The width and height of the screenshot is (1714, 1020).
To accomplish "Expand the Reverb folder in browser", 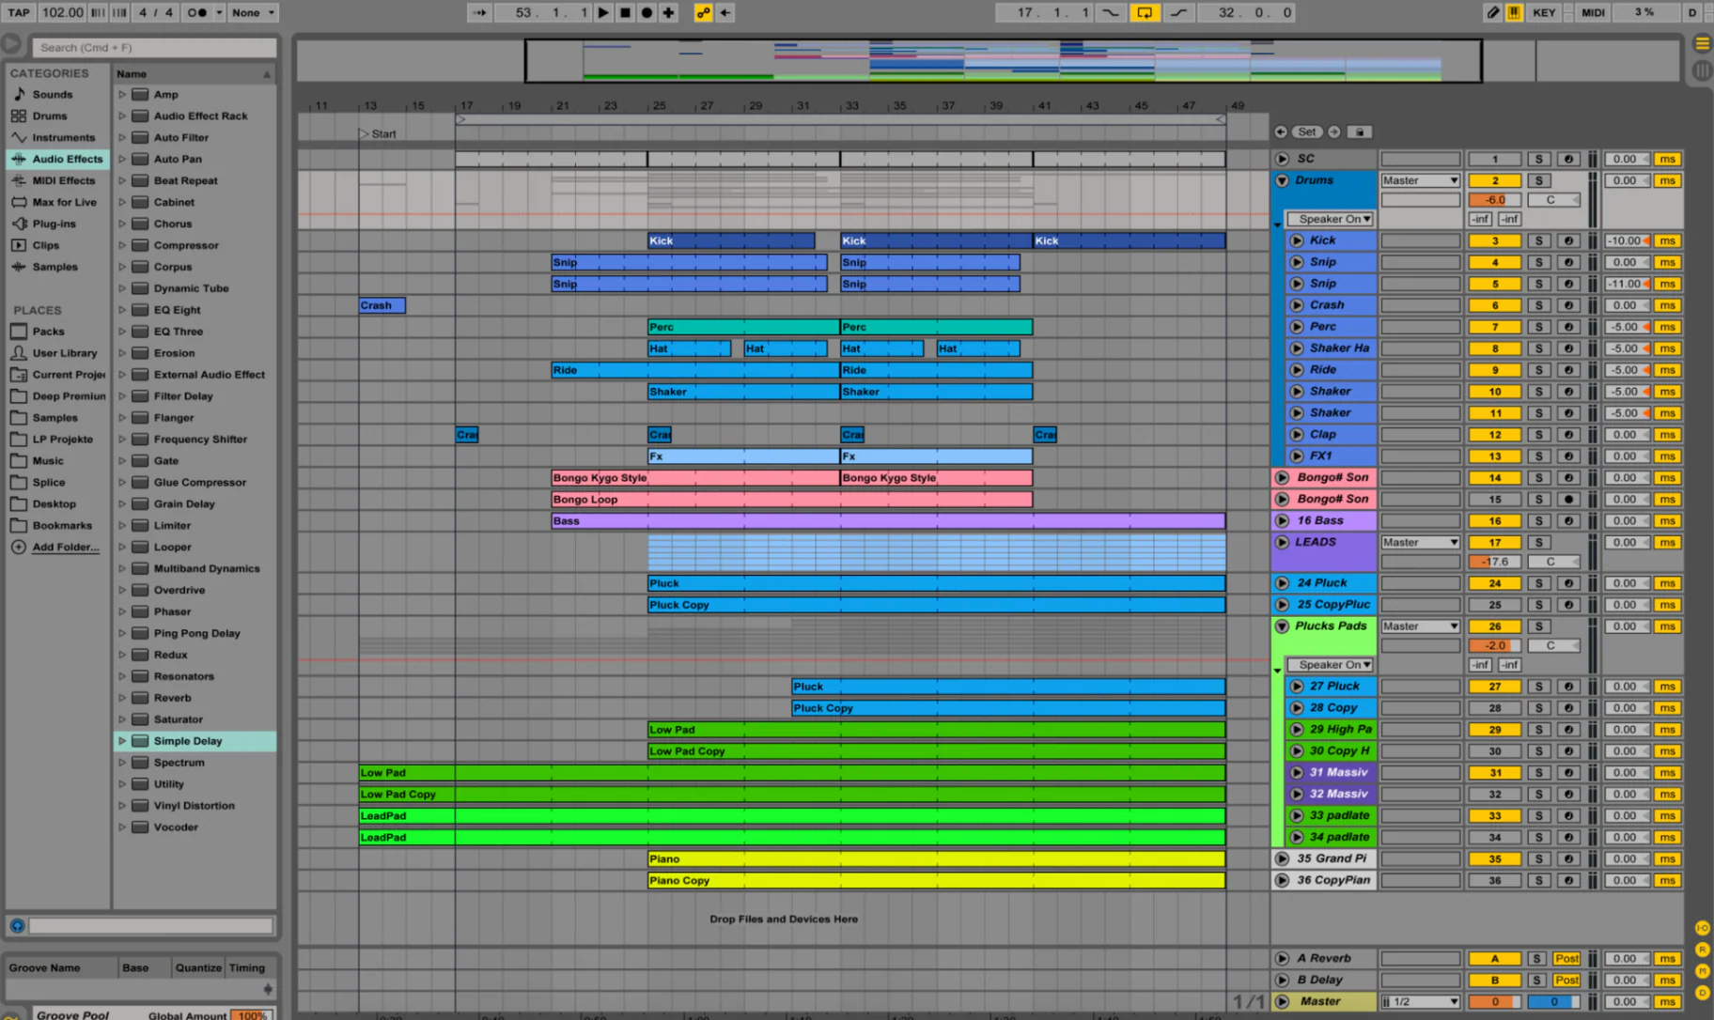I will pos(122,698).
